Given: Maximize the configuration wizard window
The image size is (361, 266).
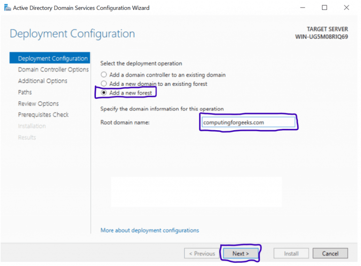Looking at the screenshot, I should [324, 8].
